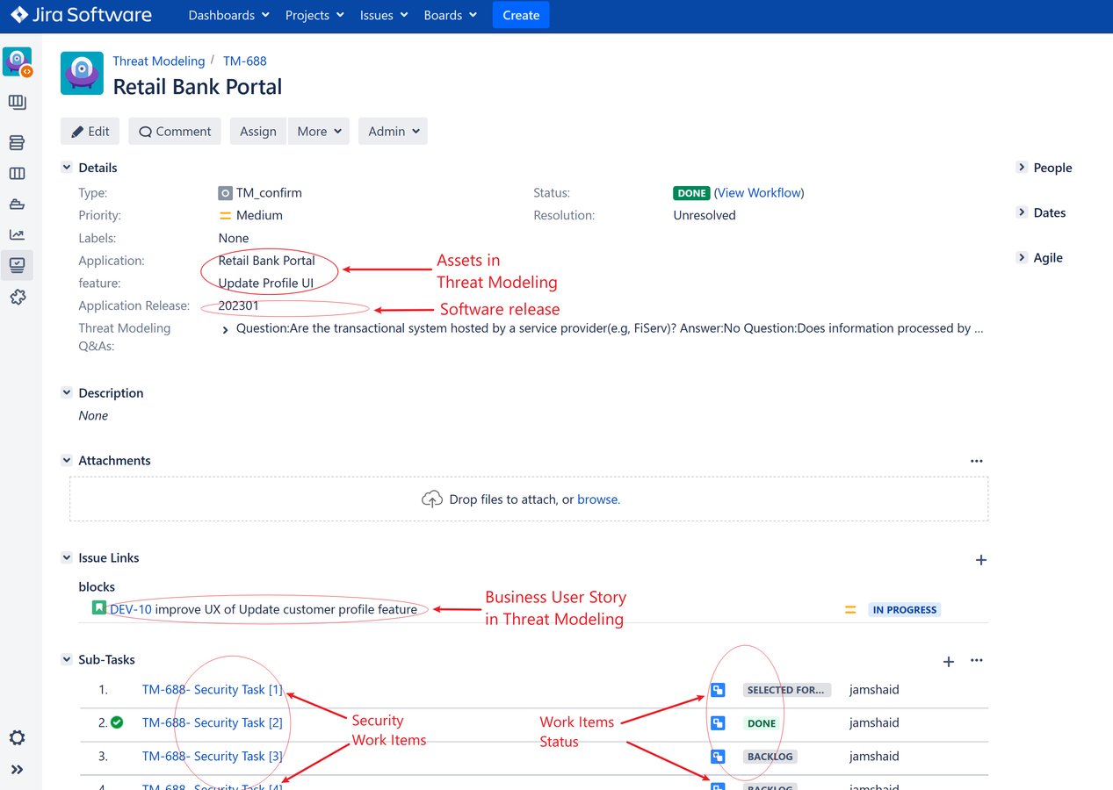Click the Jira Software logo
The width and height of the screenshot is (1113, 790).
pyautogui.click(x=81, y=15)
